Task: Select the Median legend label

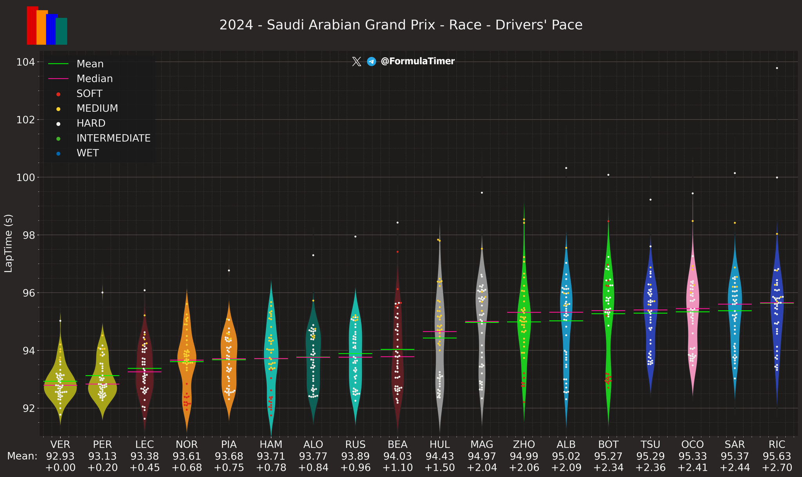Action: [95, 79]
